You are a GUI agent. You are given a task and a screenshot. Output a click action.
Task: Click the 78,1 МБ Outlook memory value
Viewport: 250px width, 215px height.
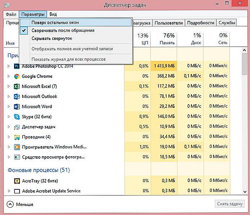tap(167, 96)
